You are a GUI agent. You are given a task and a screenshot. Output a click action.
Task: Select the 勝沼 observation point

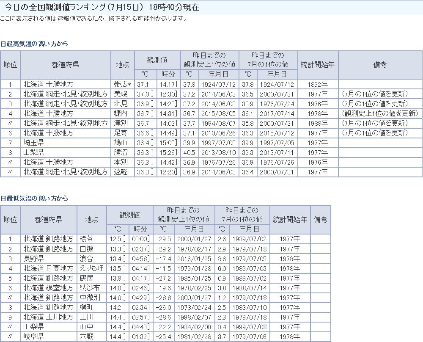[x=120, y=152]
